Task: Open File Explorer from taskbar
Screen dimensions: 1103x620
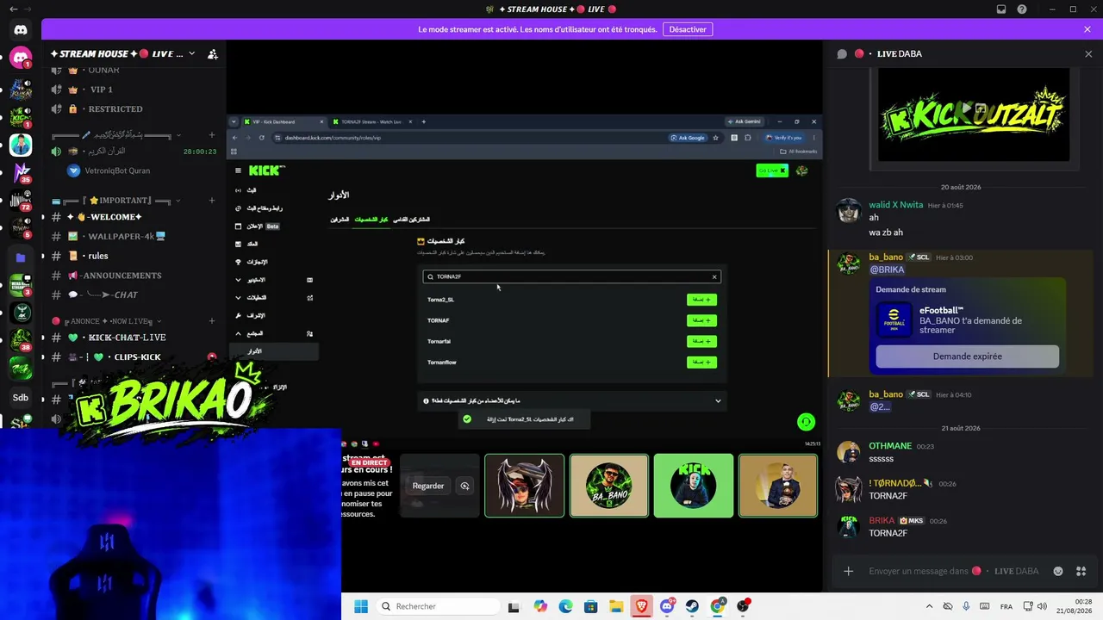Action: tap(616, 606)
